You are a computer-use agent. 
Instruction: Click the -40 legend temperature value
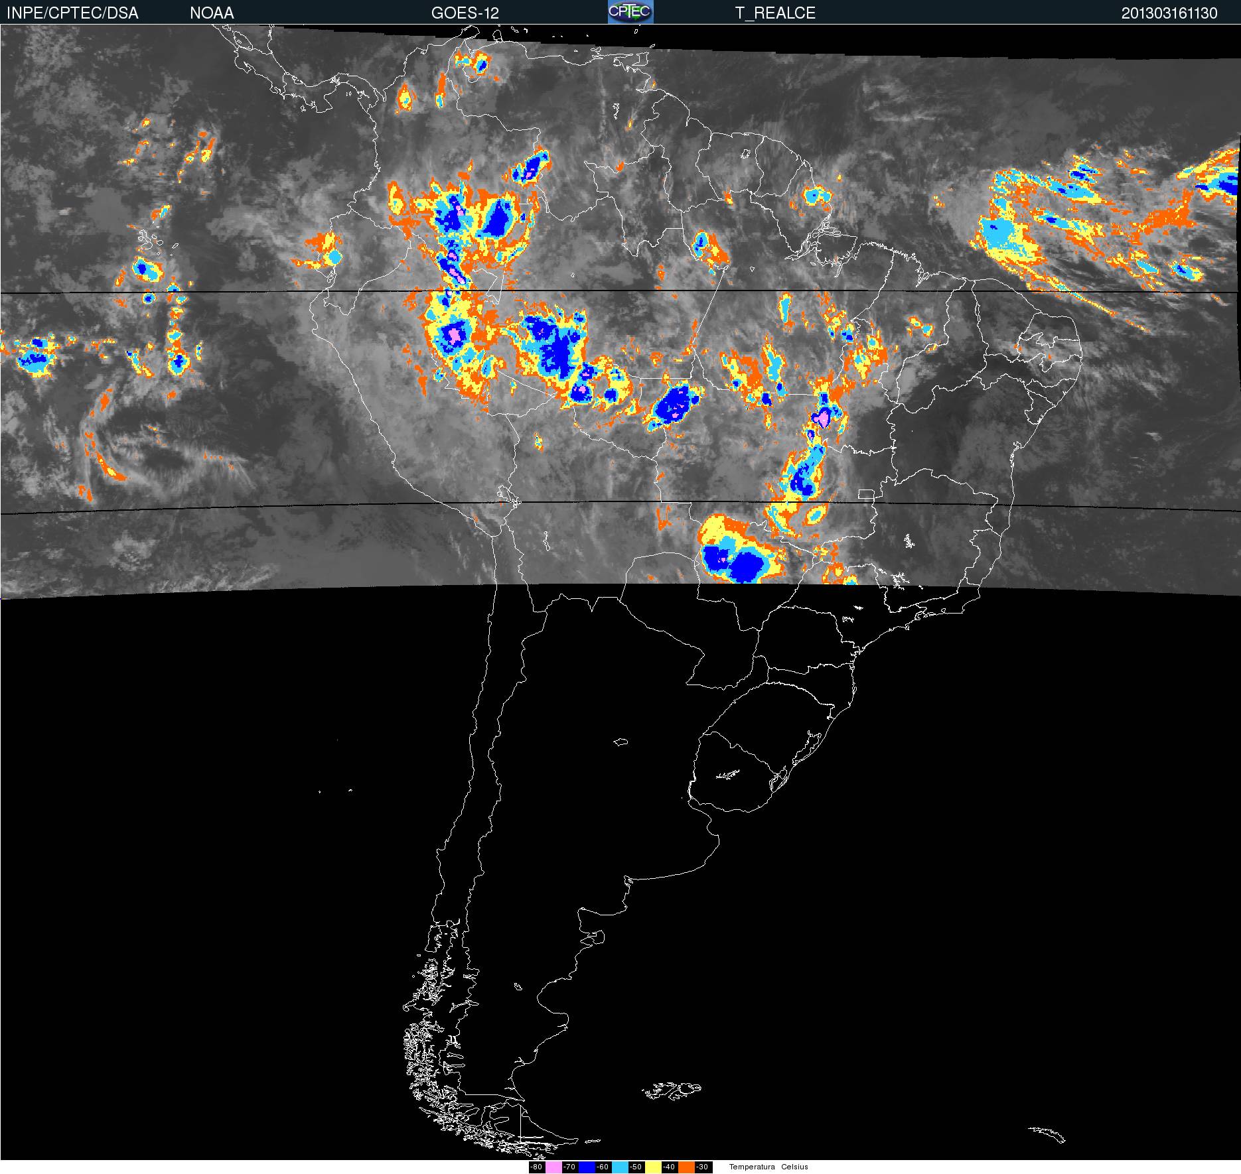(x=669, y=1167)
